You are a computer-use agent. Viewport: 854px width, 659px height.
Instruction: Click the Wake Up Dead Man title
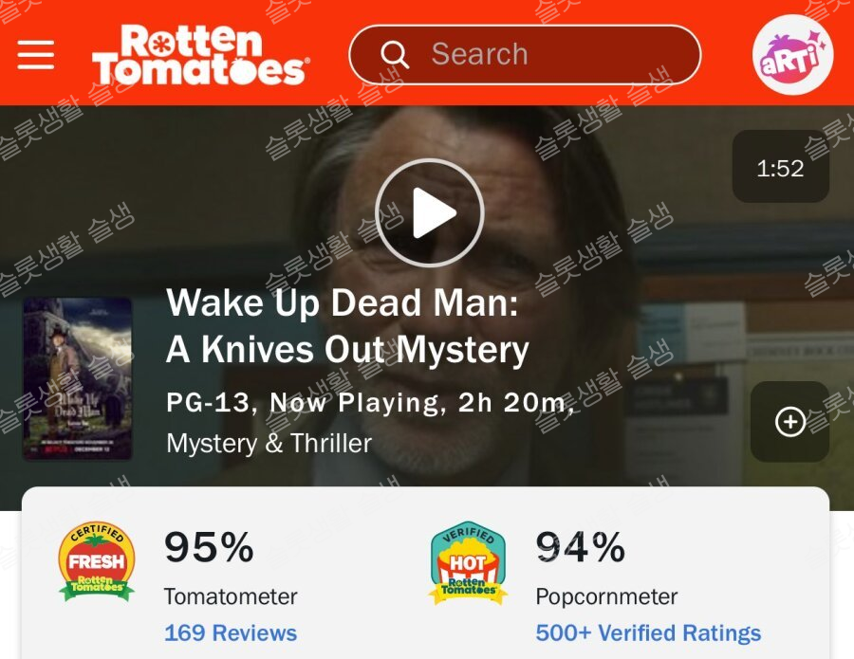coord(347,325)
